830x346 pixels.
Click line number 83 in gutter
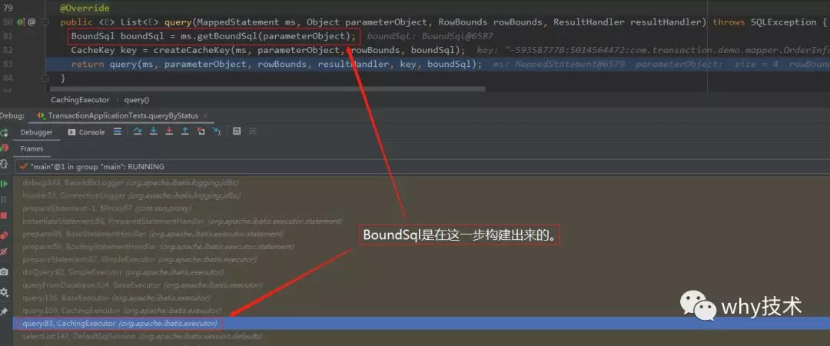pyautogui.click(x=8, y=64)
